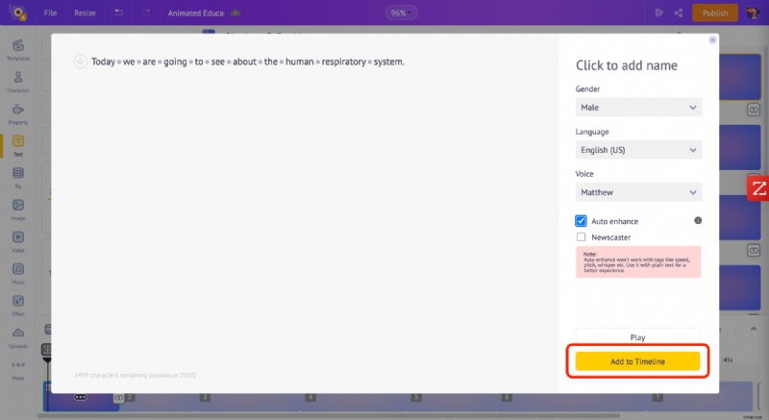Enable the Newscaster checkbox
This screenshot has width=769, height=420.
coord(582,236)
